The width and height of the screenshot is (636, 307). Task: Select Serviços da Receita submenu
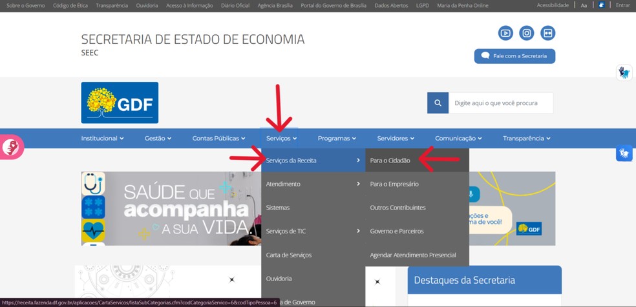[x=313, y=160]
